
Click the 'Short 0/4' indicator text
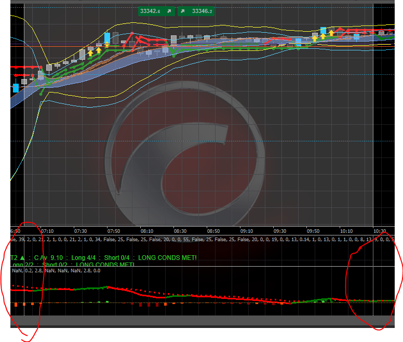tap(117, 258)
